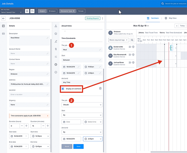The width and height of the screenshot is (187, 153).
Task: Click the details panel vertical scrollbar
Action: pyautogui.click(x=51, y=96)
